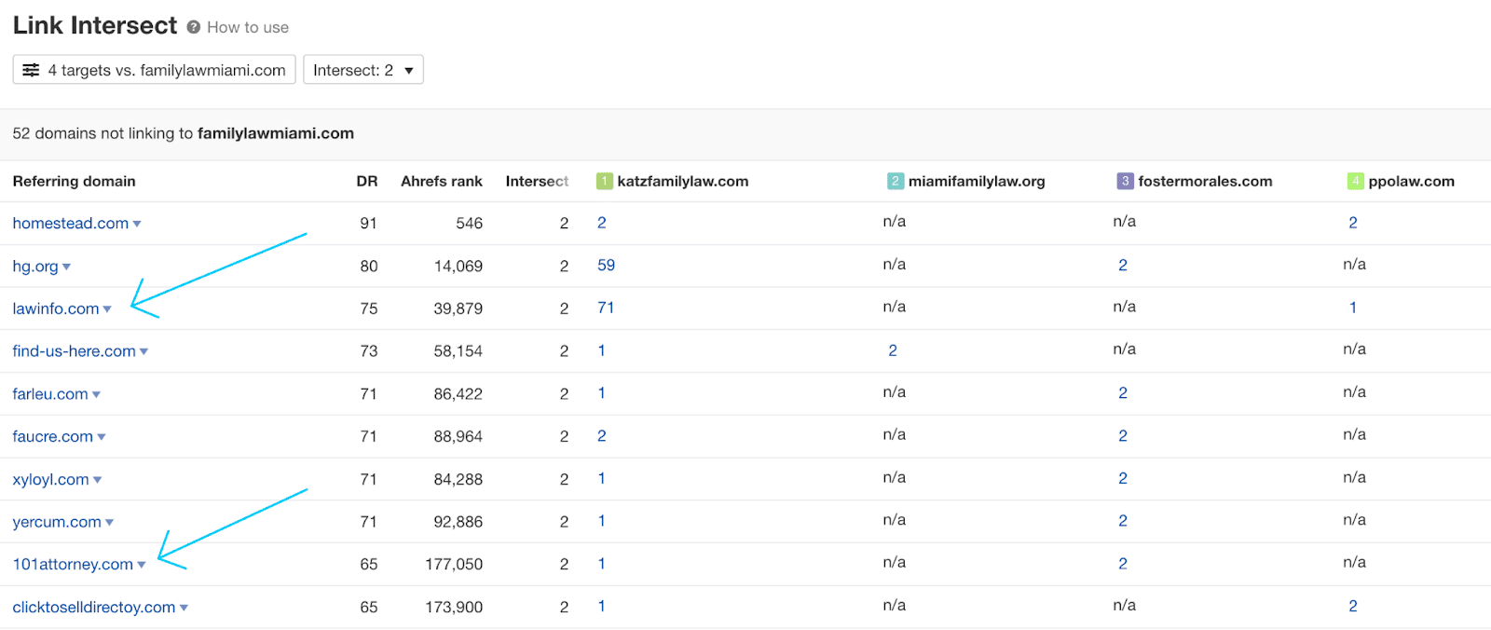Select the '52 domains not linking' summary text
Viewport: 1491px width, 630px height.
coord(184,133)
